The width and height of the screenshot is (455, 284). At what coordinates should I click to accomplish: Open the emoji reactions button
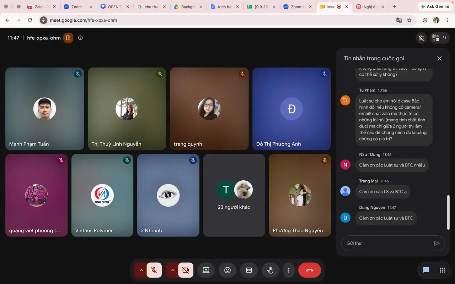tap(227, 270)
